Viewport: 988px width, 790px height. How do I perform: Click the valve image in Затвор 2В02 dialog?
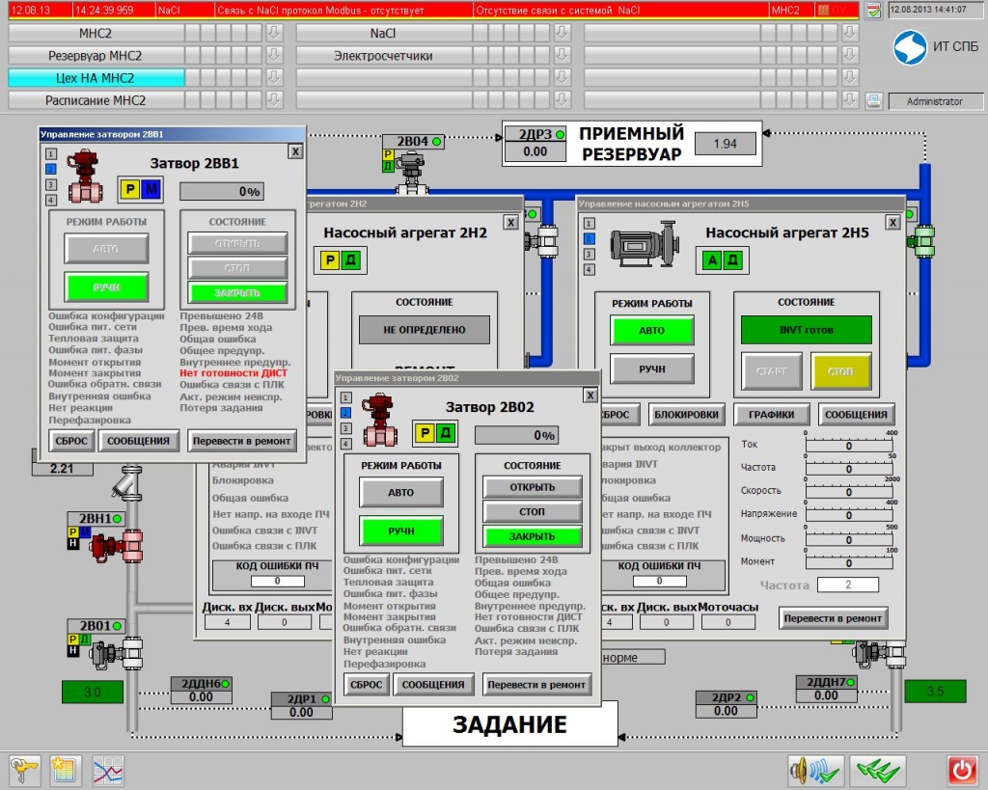tap(379, 421)
